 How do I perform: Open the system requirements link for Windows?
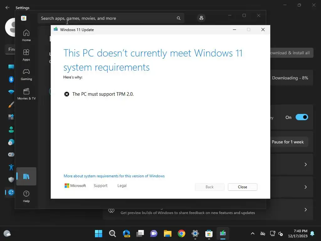pos(114,176)
